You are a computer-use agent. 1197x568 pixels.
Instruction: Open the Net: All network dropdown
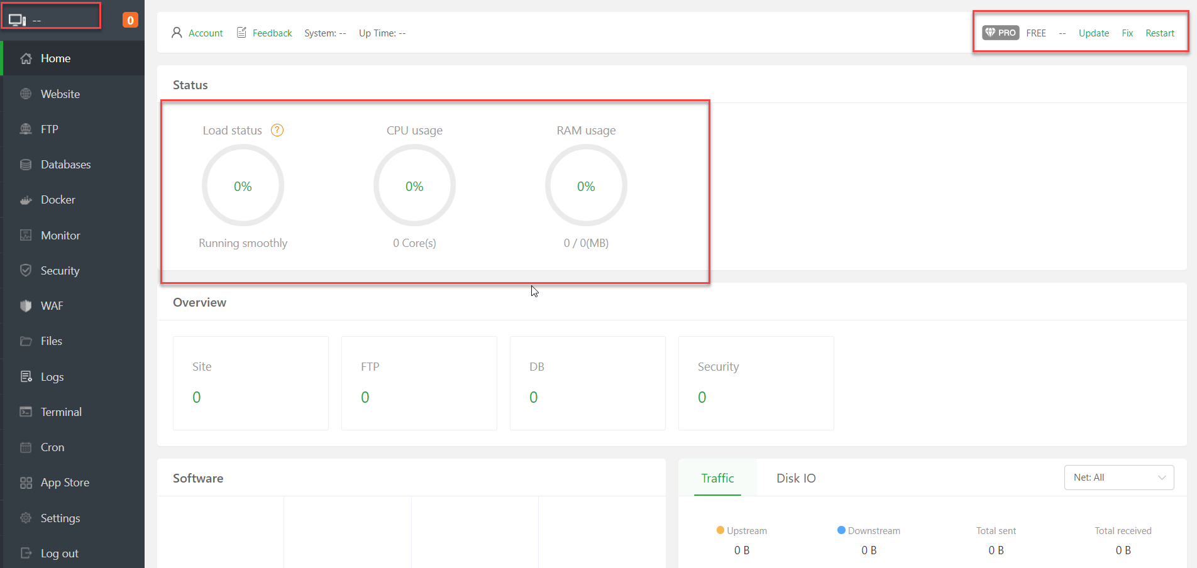(x=1118, y=477)
